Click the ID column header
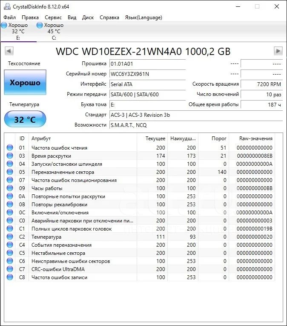287x326 pixels. pos(22,138)
